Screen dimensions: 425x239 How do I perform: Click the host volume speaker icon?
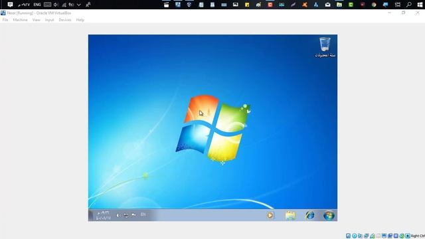[56, 5]
